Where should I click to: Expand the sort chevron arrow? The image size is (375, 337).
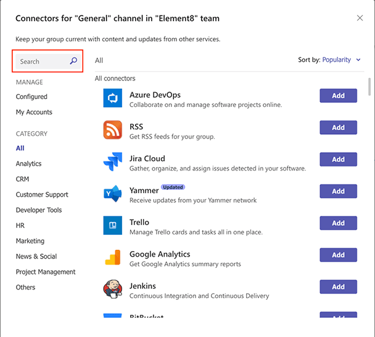358,60
